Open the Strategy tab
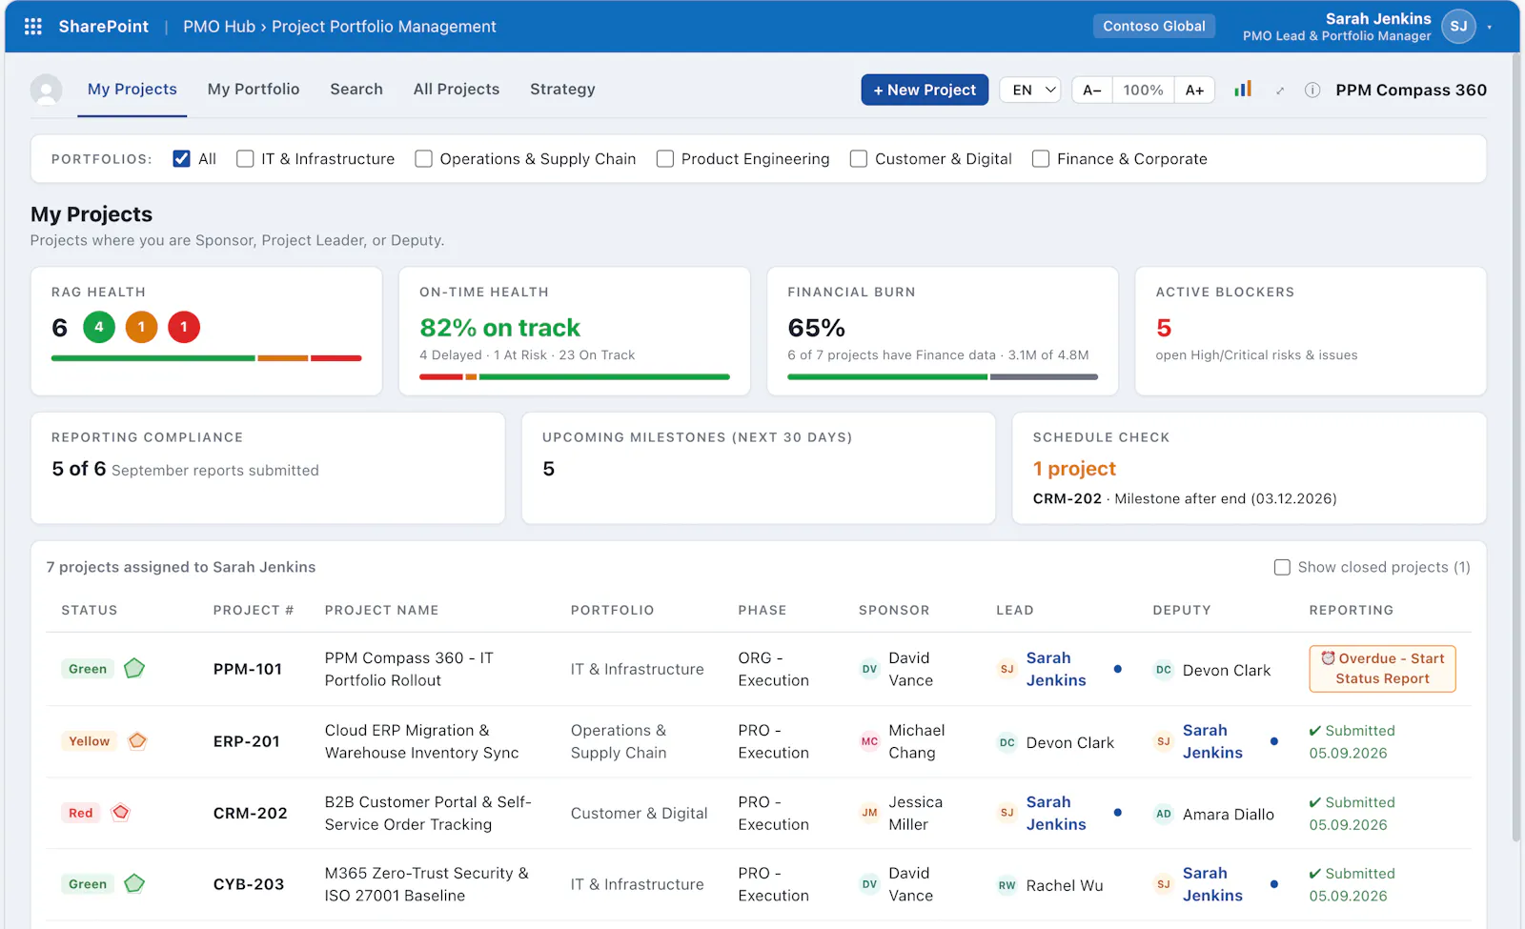 [562, 89]
